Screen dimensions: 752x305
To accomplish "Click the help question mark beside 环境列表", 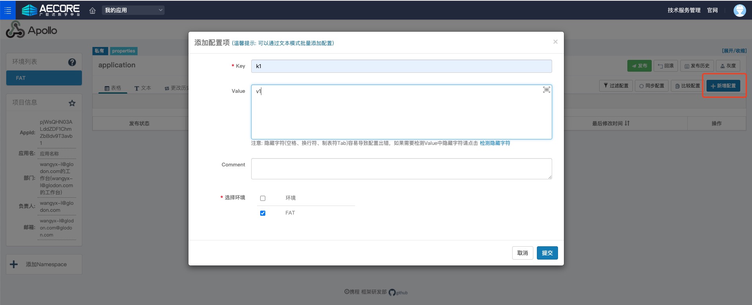I will pyautogui.click(x=72, y=62).
